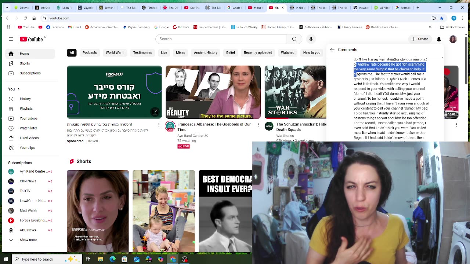Filter feed by World War II chip
The height and width of the screenshot is (264, 470).
tap(115, 53)
